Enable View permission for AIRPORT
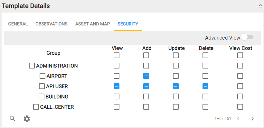The image size is (264, 128). click(x=117, y=76)
